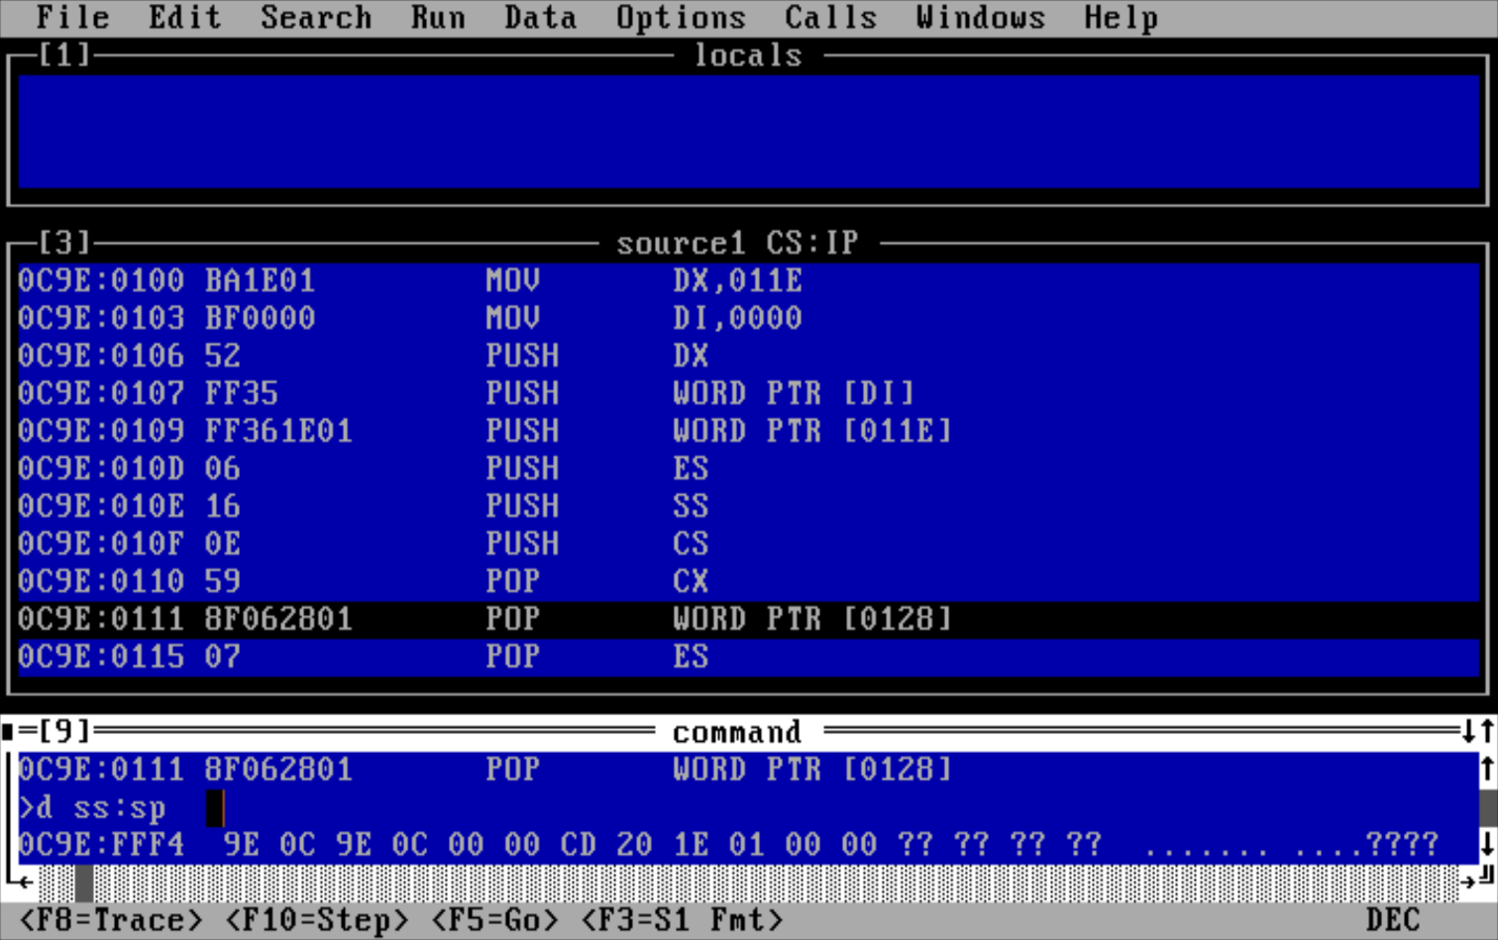This screenshot has height=940, width=1498.
Task: Click window number [9] of command
Action: [x=65, y=731]
